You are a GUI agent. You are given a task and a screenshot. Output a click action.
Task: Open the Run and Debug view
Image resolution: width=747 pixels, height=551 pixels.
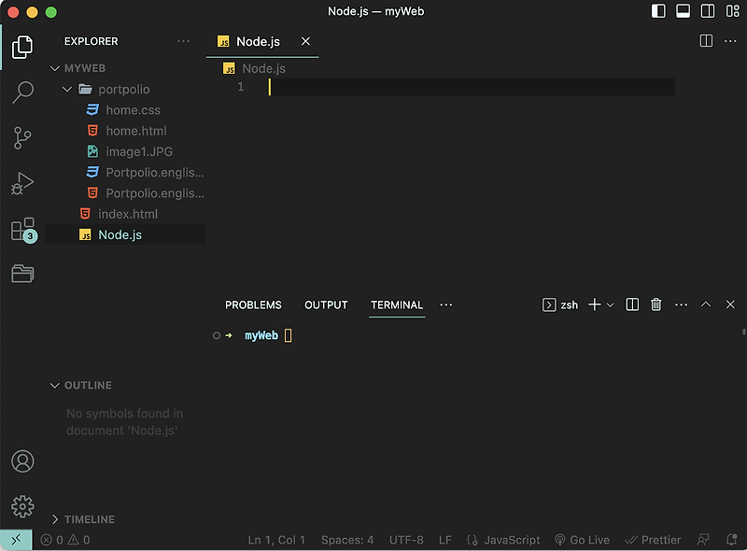click(22, 183)
